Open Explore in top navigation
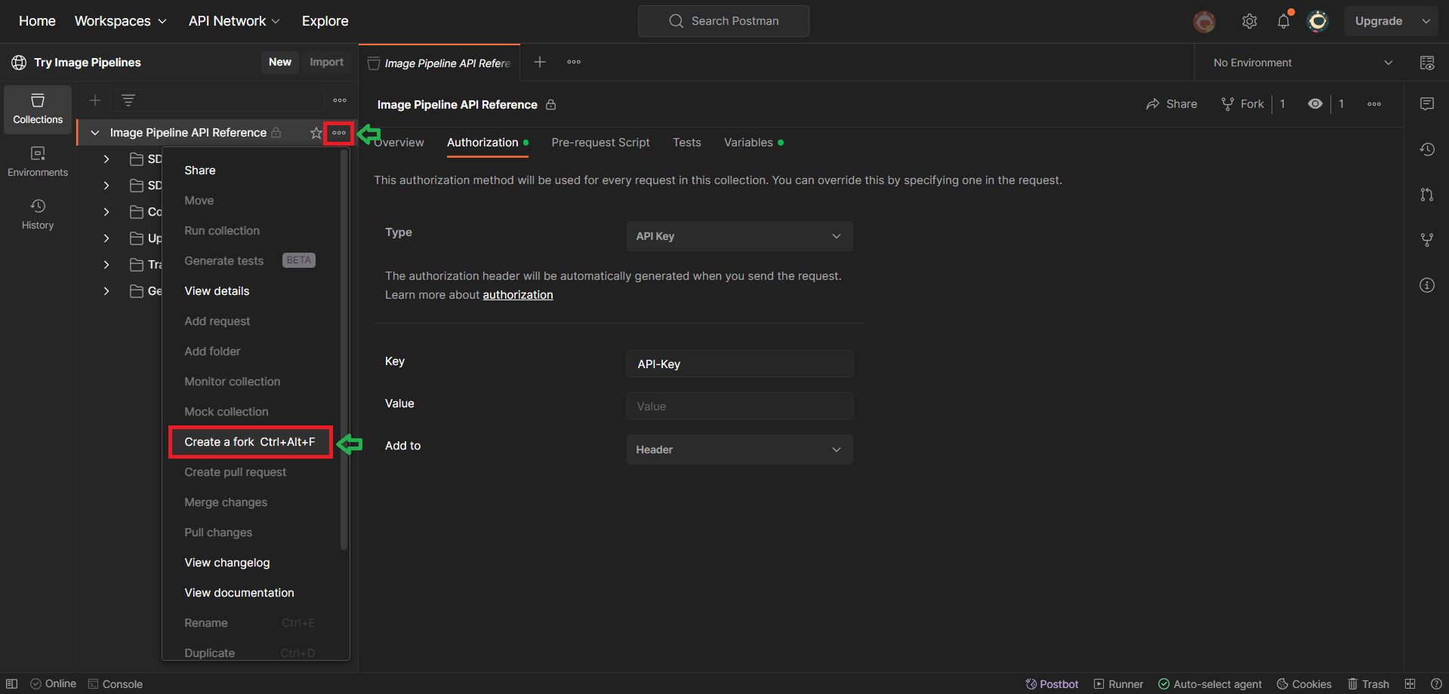Image resolution: width=1449 pixels, height=694 pixels. pyautogui.click(x=325, y=21)
